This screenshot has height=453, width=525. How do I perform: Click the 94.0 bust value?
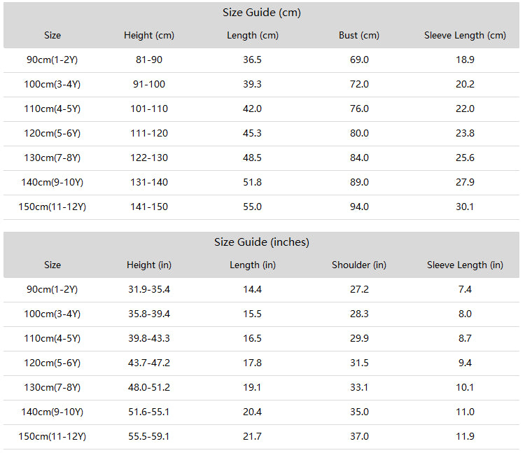(359, 207)
